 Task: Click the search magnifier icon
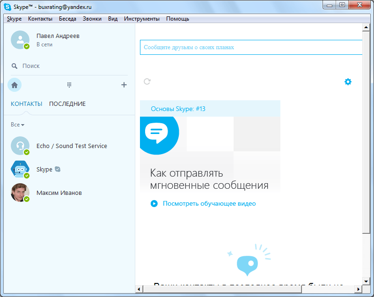[x=15, y=66]
